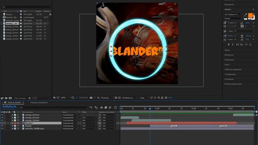Toggle All Caps text style

click(x=237, y=45)
